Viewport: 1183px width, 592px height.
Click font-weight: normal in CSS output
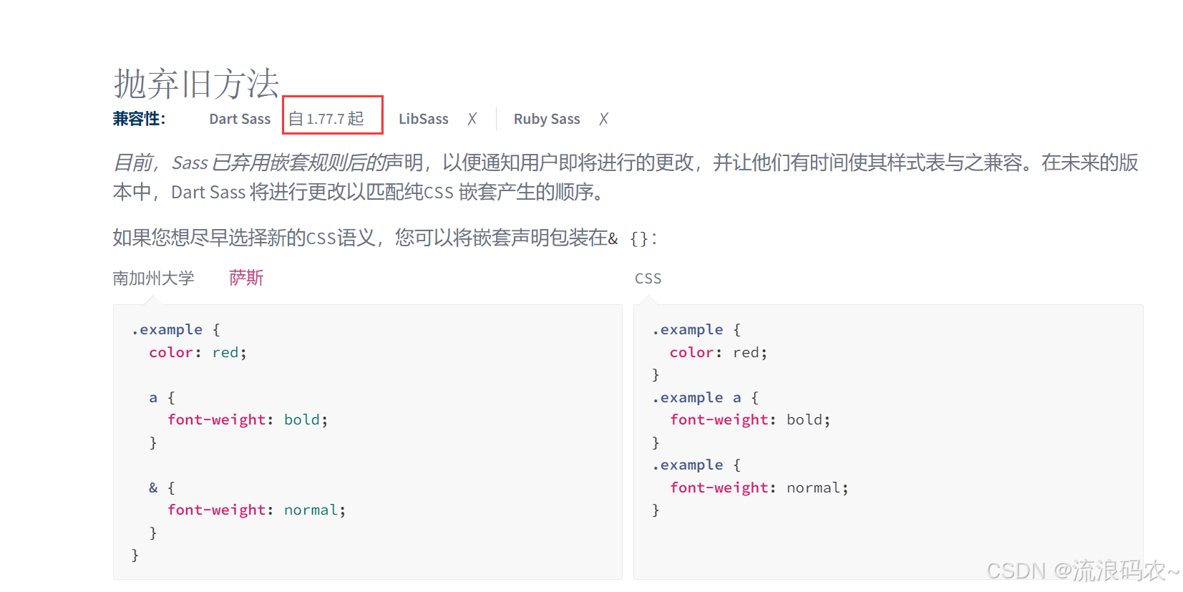(759, 487)
